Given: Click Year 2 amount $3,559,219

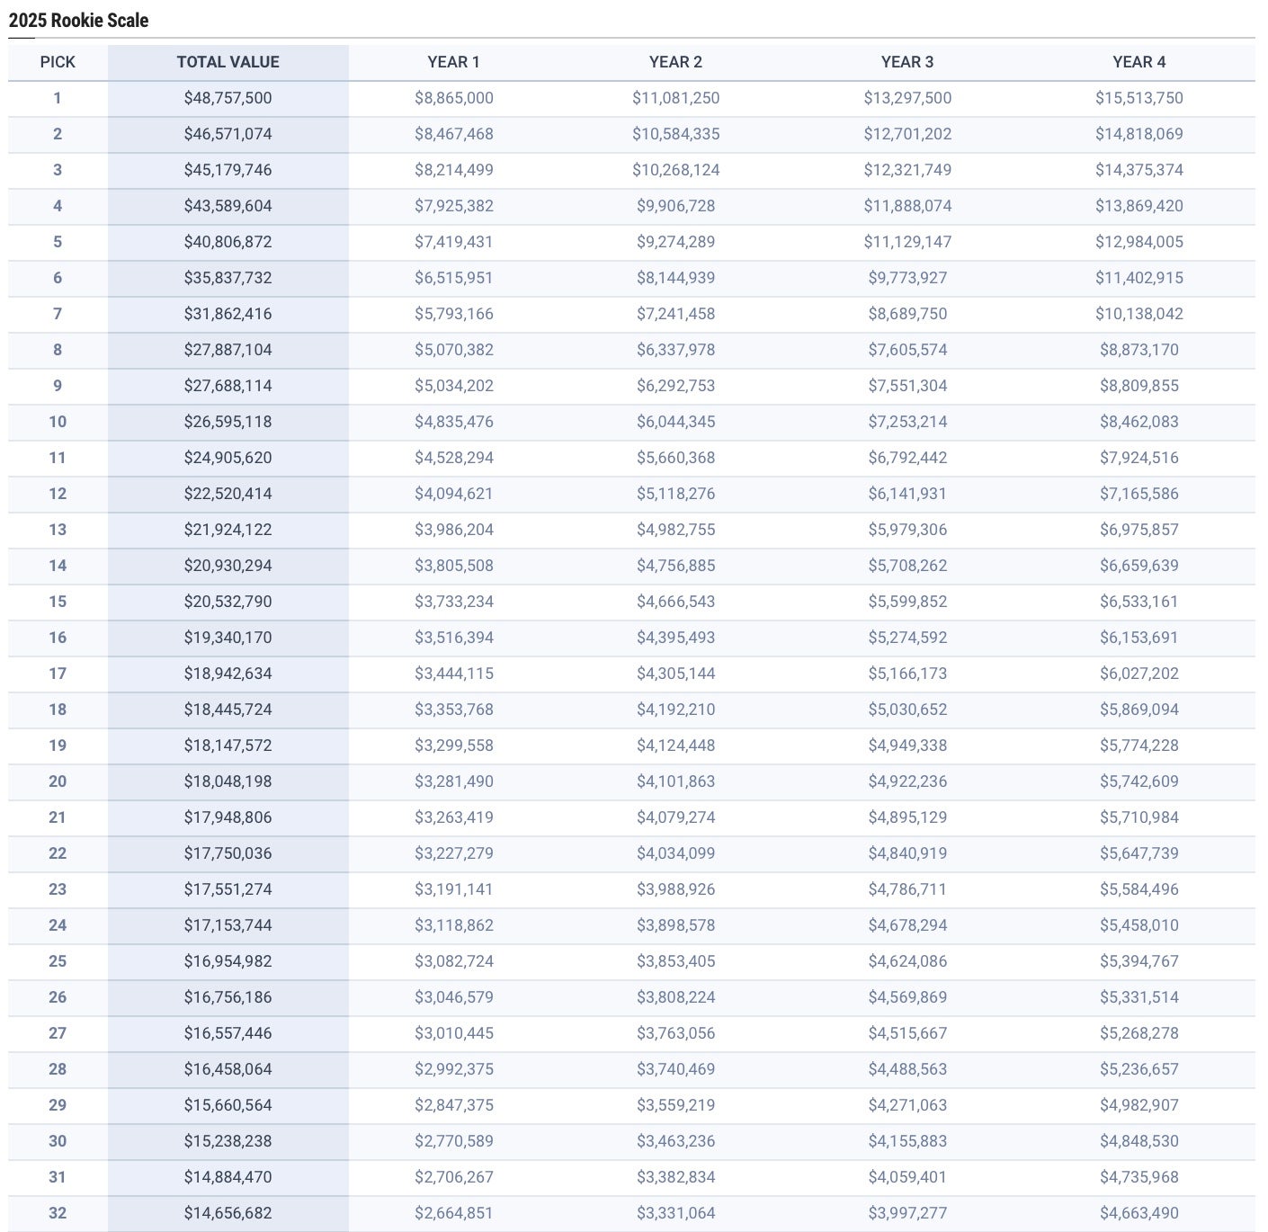Looking at the screenshot, I should [x=675, y=1105].
